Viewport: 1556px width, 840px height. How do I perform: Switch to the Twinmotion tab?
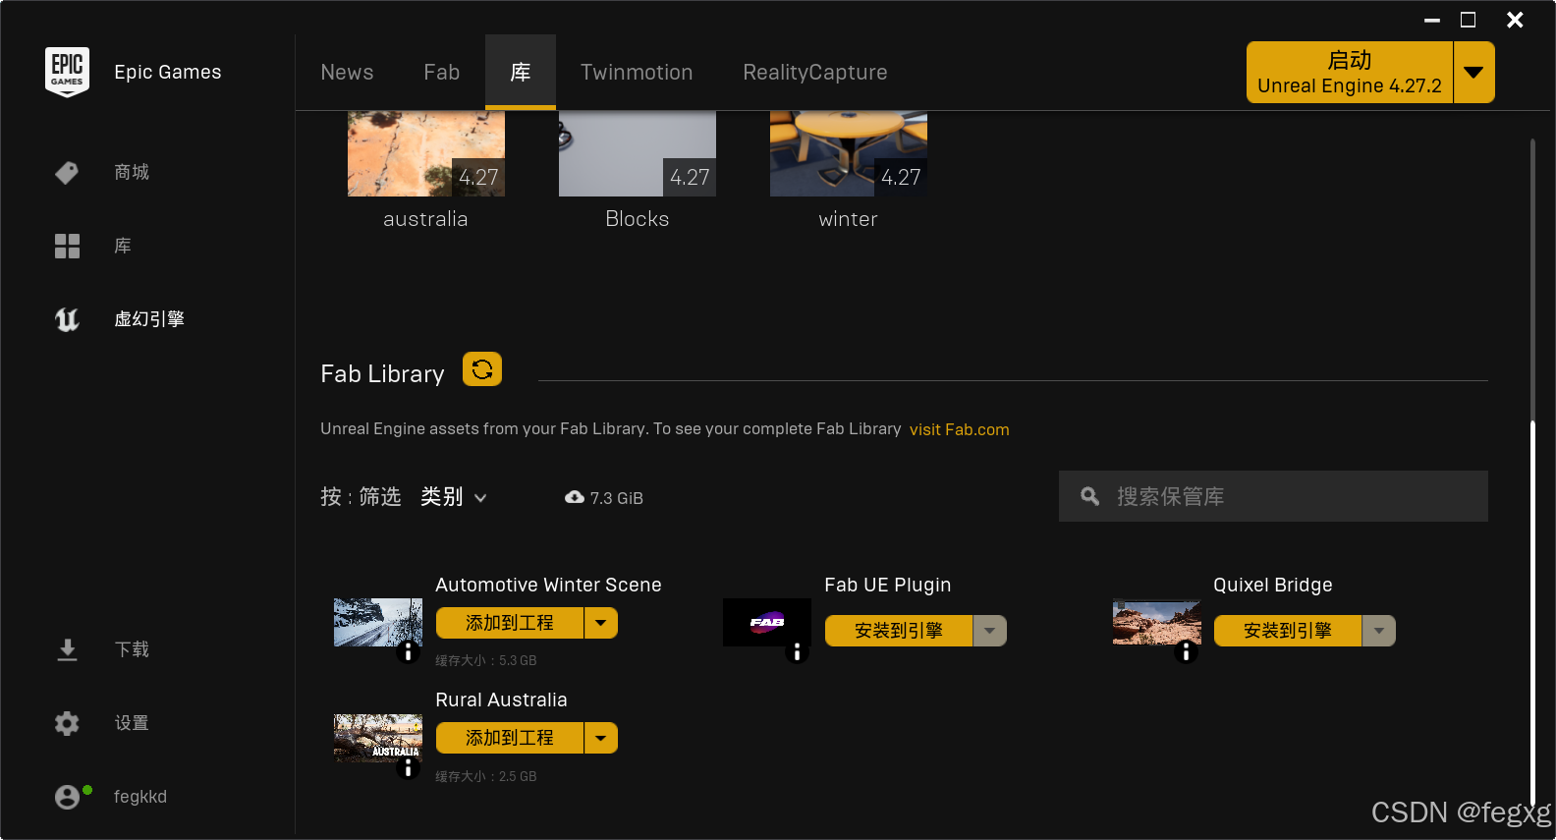pos(637,72)
